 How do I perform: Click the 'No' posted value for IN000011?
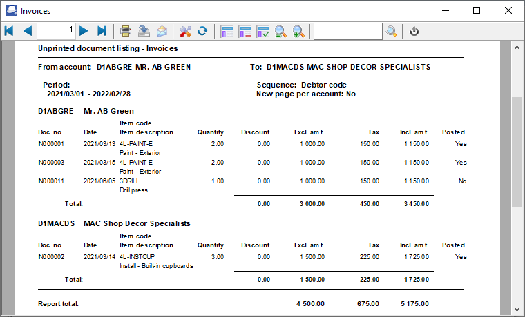pos(462,181)
